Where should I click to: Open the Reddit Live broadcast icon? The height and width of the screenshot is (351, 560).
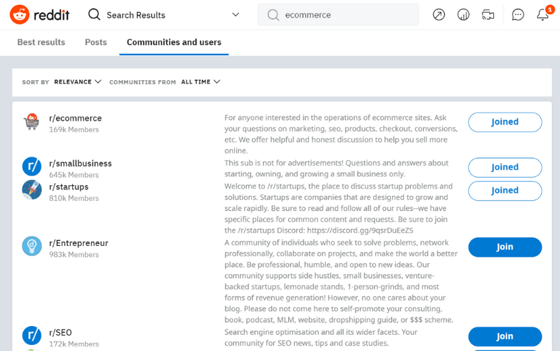pyautogui.click(x=488, y=15)
